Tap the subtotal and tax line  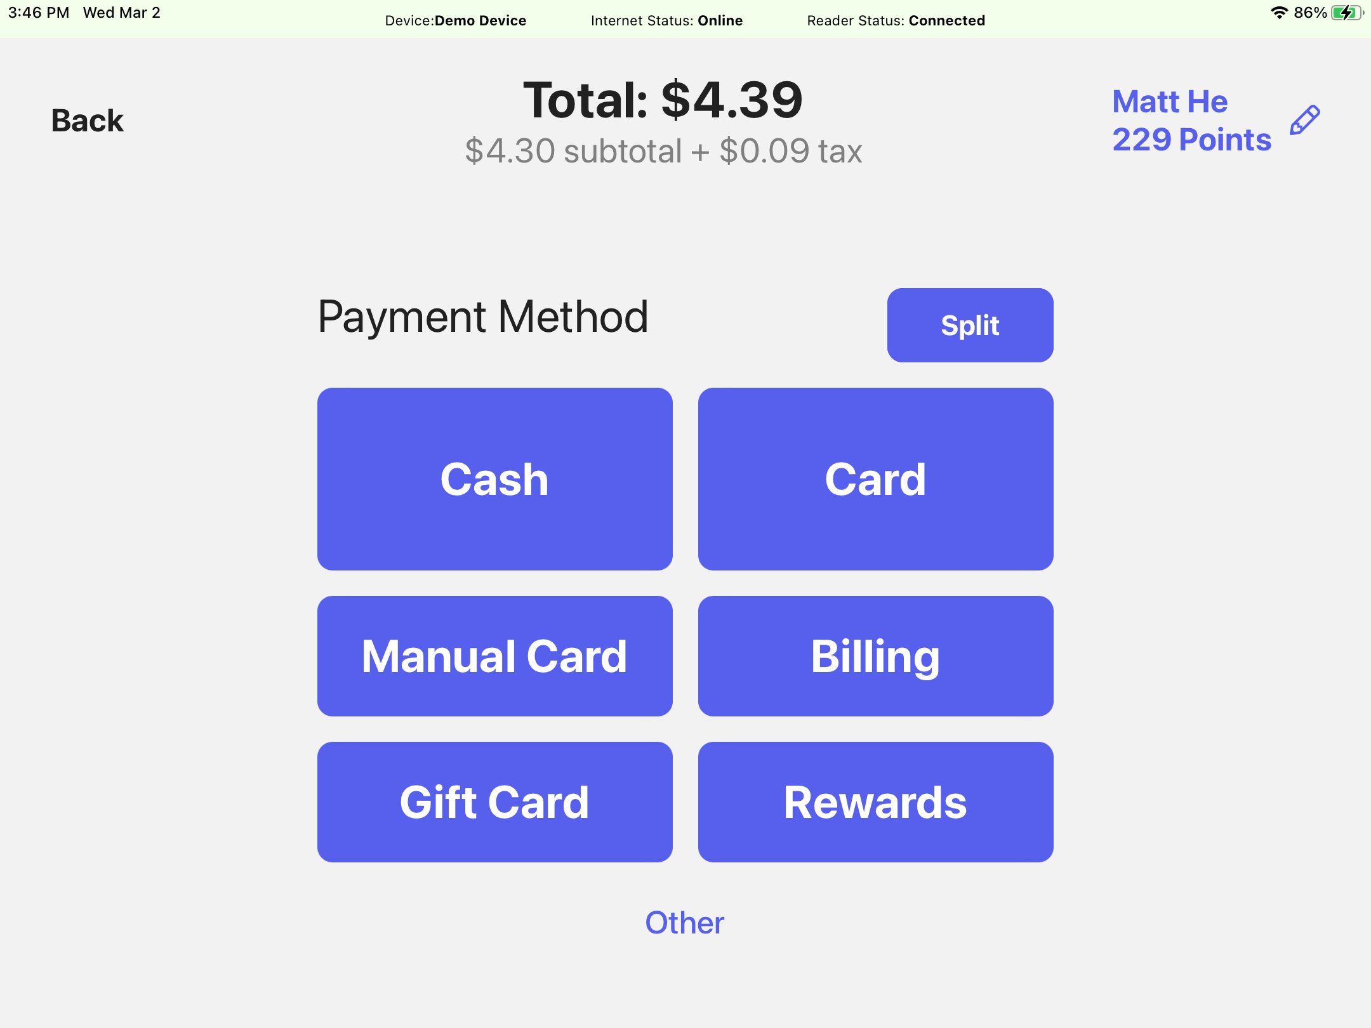coord(663,151)
